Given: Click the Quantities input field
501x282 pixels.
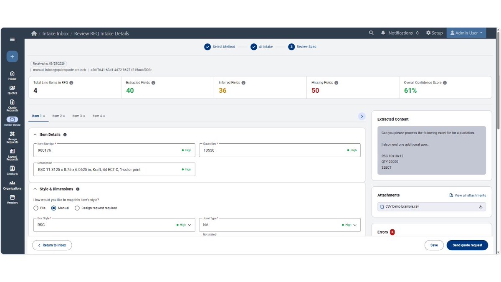Looking at the screenshot, I should click(x=280, y=150).
